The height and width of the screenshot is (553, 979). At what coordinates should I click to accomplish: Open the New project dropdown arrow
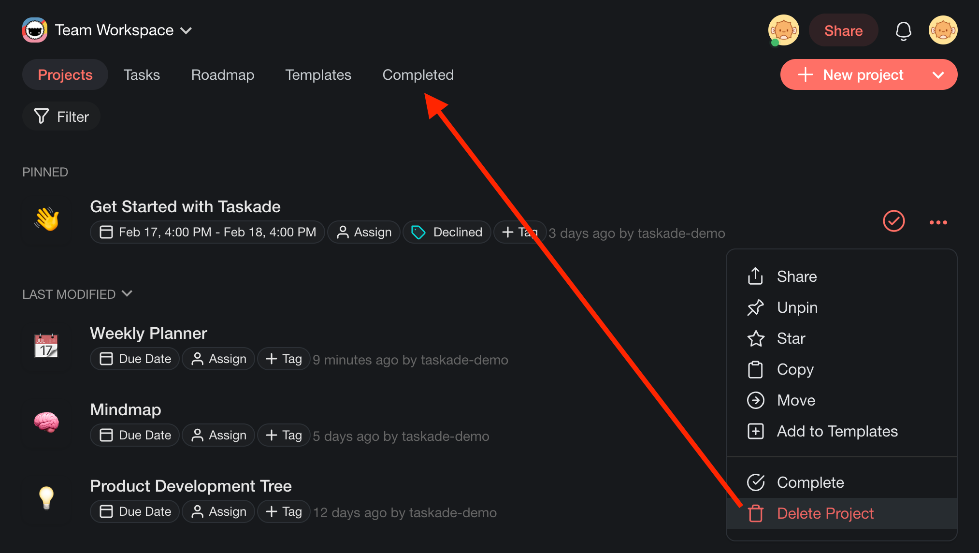click(x=938, y=75)
